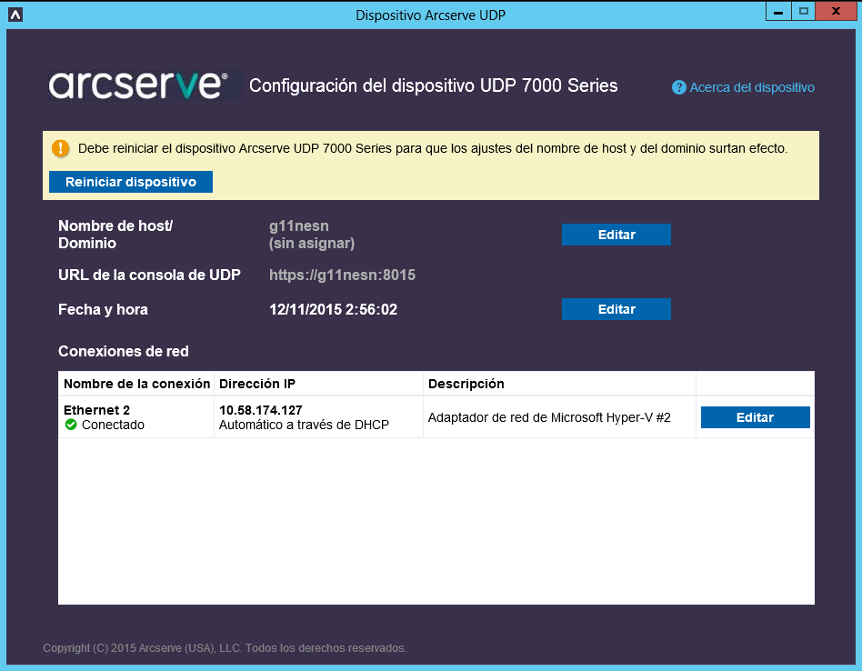Click Adaptador de red de Microsoft Hyper-V #2
This screenshot has height=671, width=862.
[x=549, y=417]
